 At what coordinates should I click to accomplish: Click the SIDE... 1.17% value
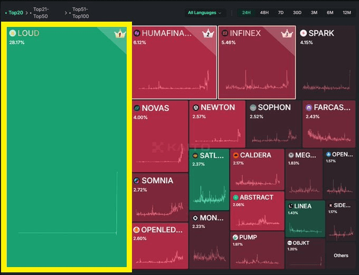pyautogui.click(x=333, y=212)
